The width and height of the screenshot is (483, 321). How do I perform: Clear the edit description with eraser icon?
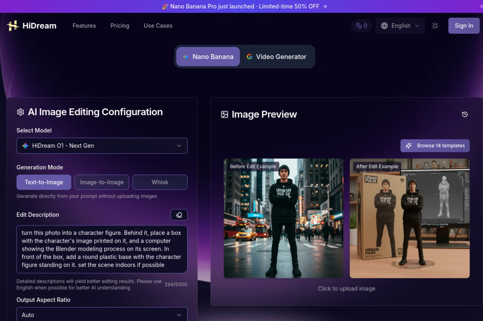pos(179,215)
